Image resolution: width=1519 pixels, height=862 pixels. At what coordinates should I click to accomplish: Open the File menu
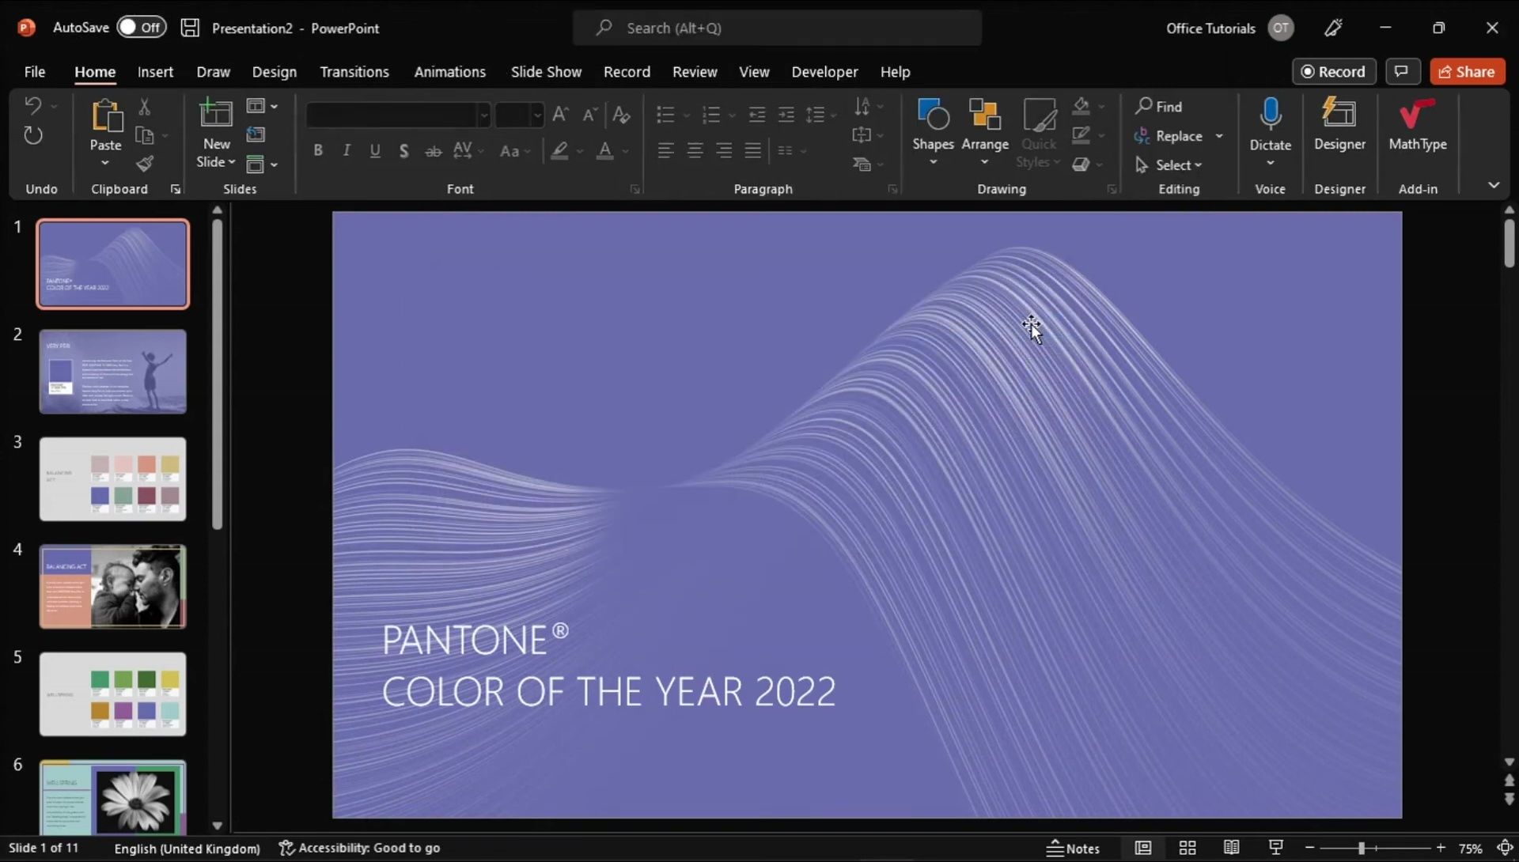tap(35, 71)
